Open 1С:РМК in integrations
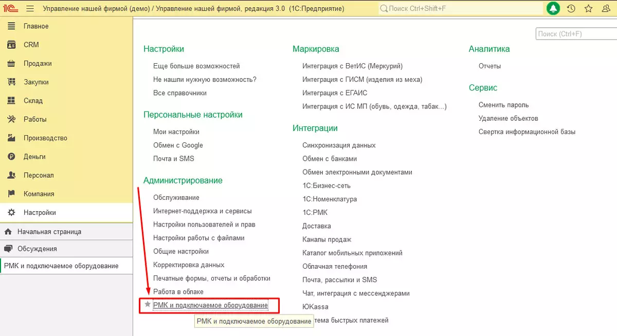 (x=315, y=212)
